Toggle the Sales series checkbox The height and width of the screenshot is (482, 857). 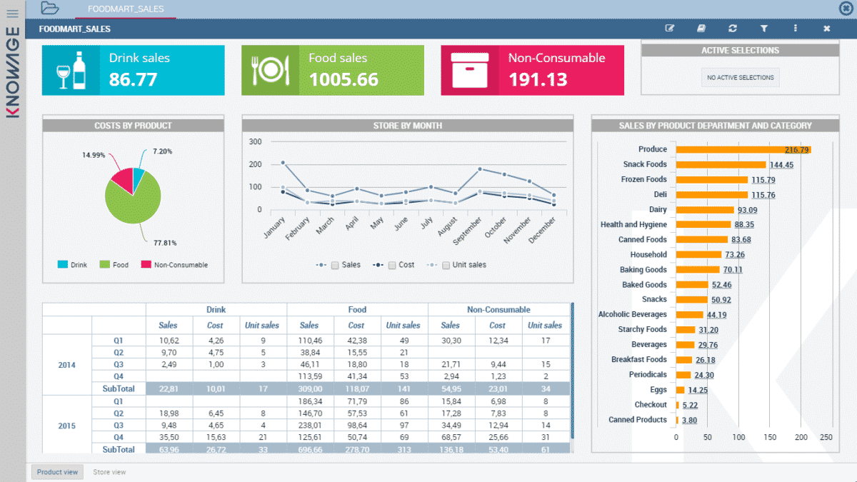(335, 265)
